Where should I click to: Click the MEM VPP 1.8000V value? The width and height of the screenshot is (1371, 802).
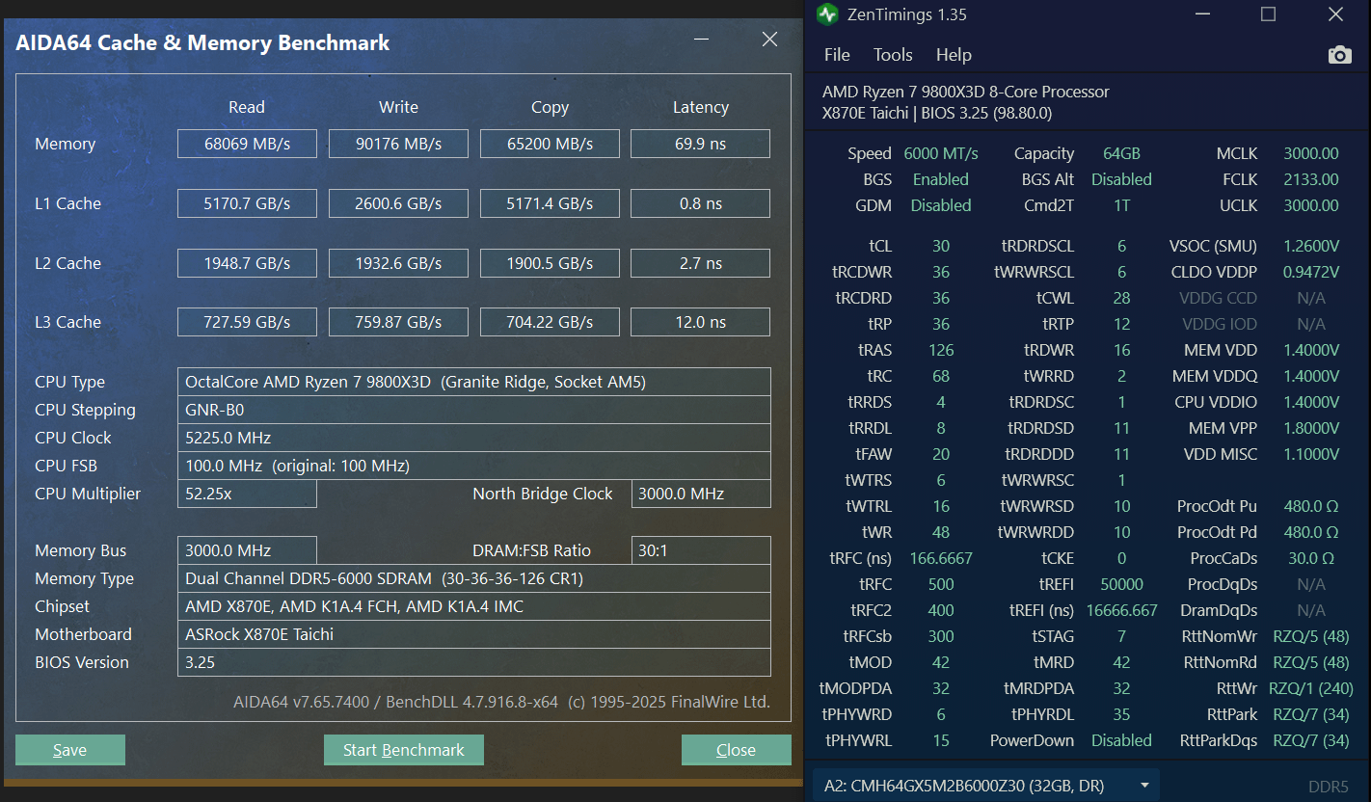click(1311, 428)
